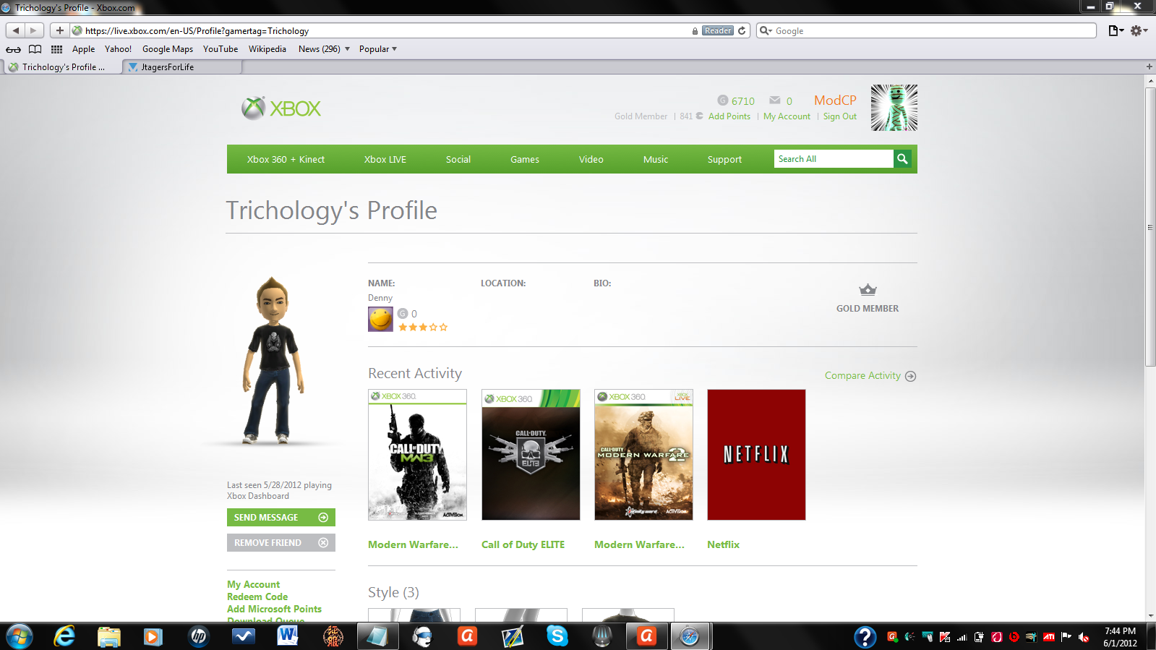Click the green magnifier search button
The height and width of the screenshot is (650, 1156).
point(902,159)
